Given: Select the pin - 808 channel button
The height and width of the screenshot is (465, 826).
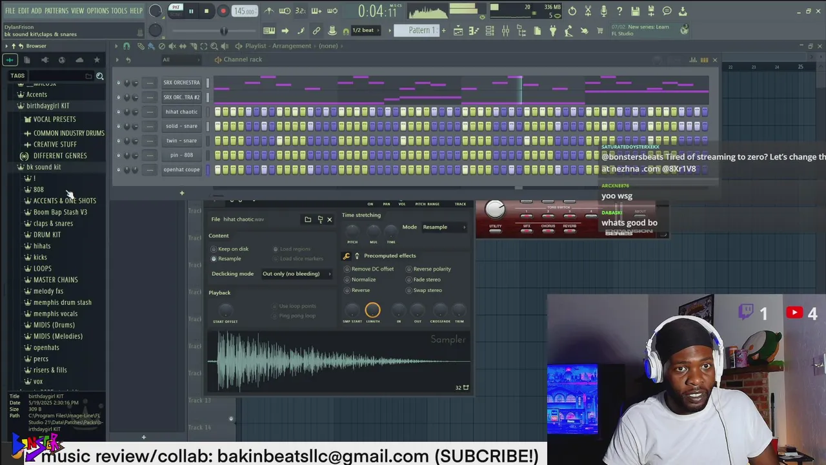Looking at the screenshot, I should pos(181,155).
